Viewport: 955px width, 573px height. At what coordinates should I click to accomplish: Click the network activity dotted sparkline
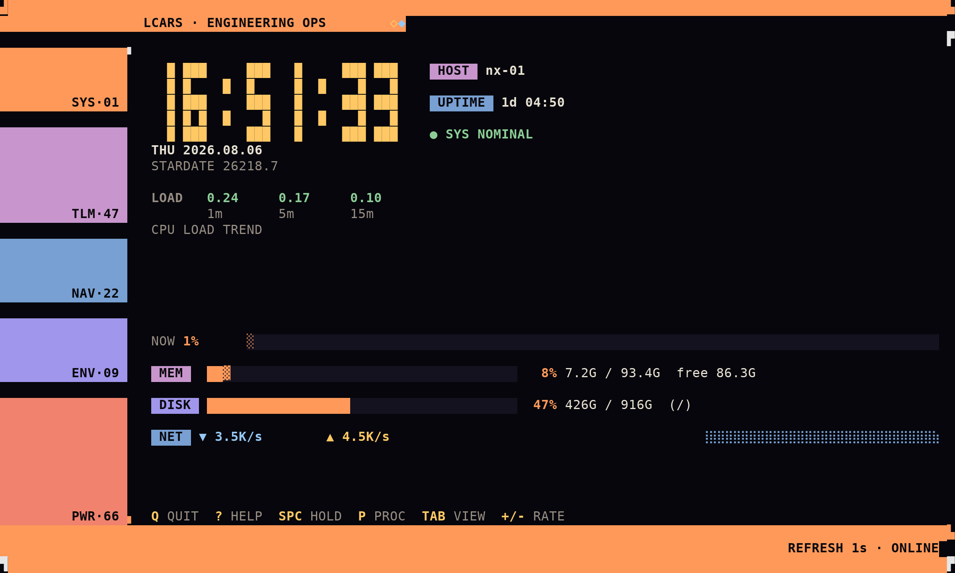coord(822,437)
